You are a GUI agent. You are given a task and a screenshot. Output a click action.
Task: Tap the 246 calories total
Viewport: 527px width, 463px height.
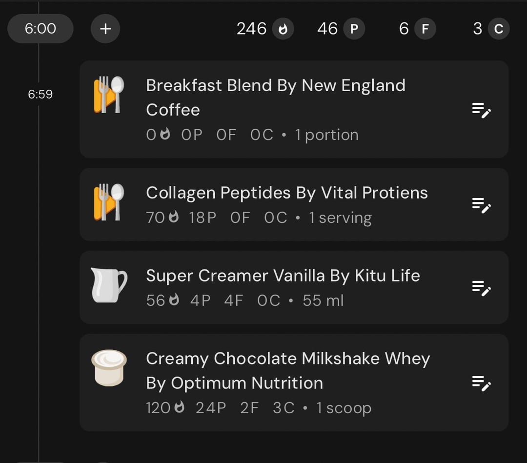pos(251,29)
